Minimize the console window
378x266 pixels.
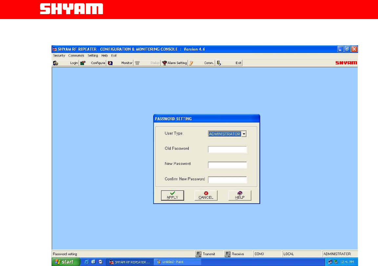coord(340,49)
